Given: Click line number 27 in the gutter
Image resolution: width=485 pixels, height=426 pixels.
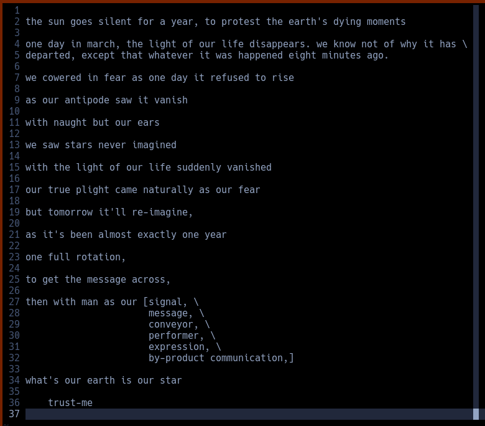Looking at the screenshot, I should coord(14,302).
